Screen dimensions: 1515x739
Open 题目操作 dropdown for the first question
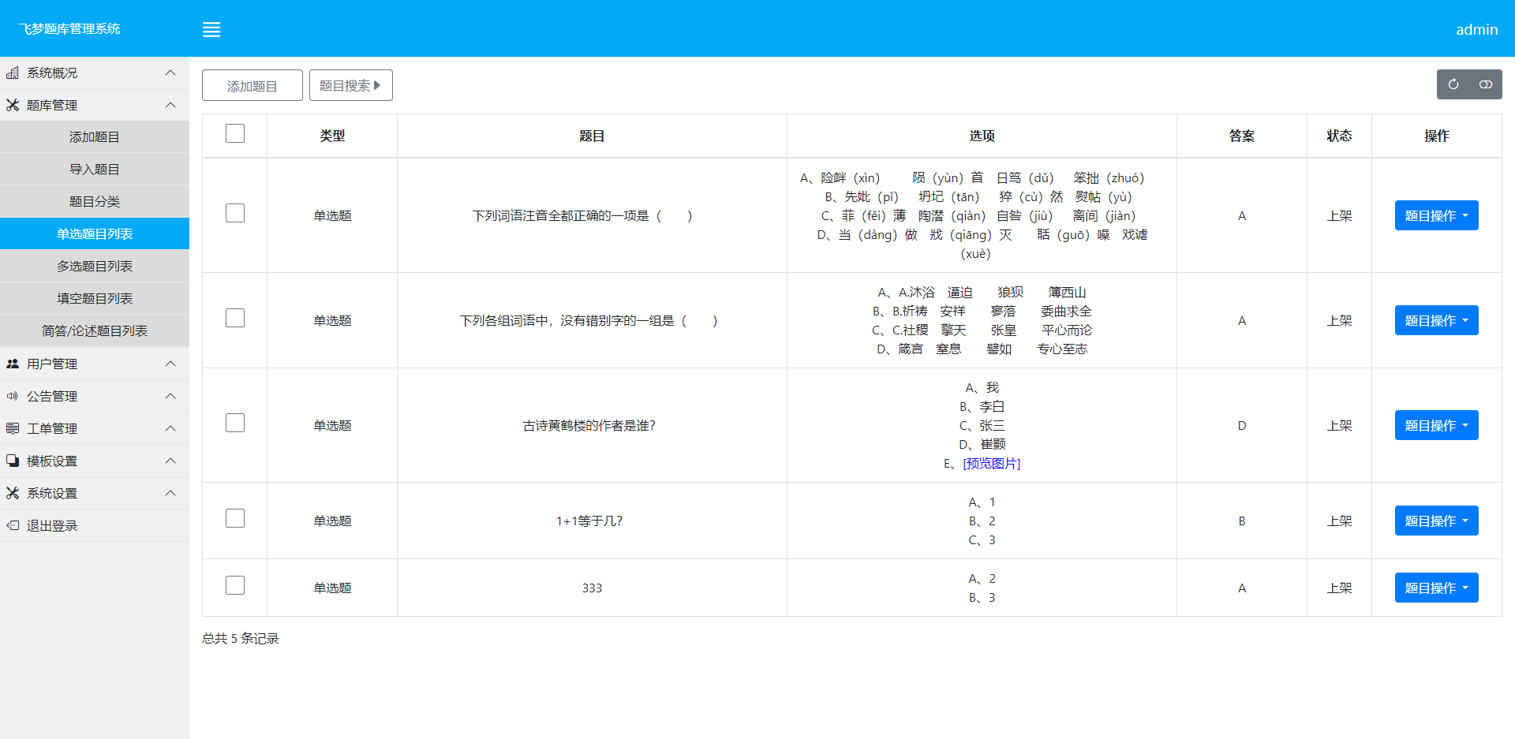coord(1436,215)
